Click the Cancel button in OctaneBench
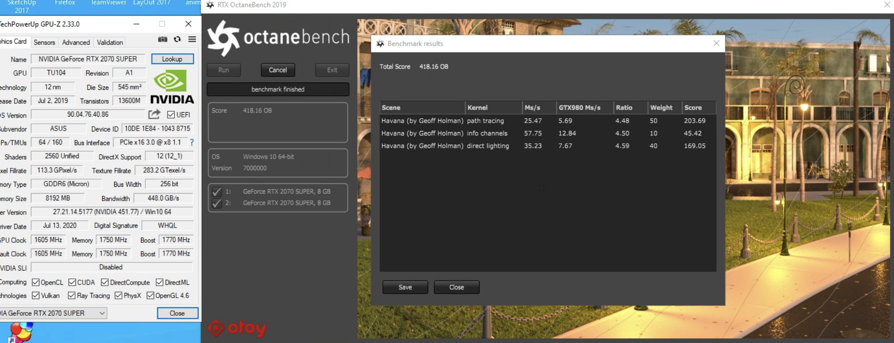 (278, 70)
